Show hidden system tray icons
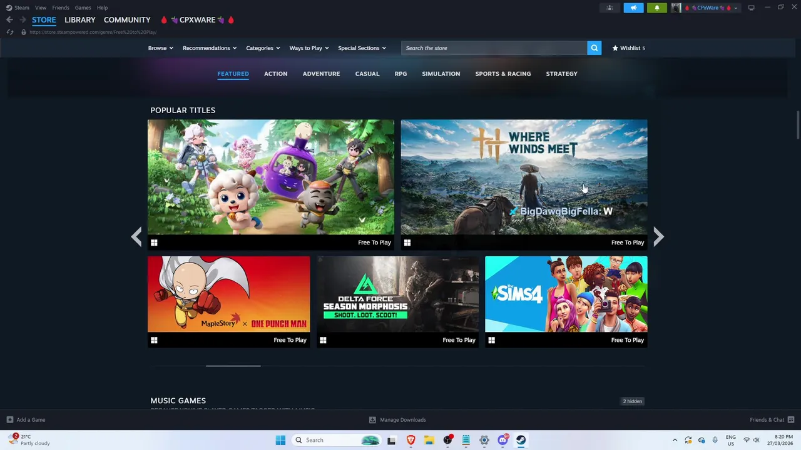This screenshot has width=801, height=450. [x=675, y=440]
